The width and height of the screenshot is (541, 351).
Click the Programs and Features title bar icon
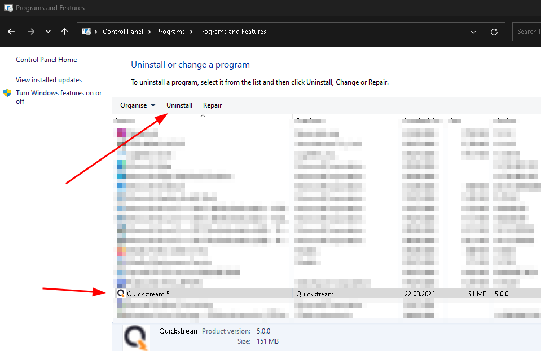tap(8, 7)
